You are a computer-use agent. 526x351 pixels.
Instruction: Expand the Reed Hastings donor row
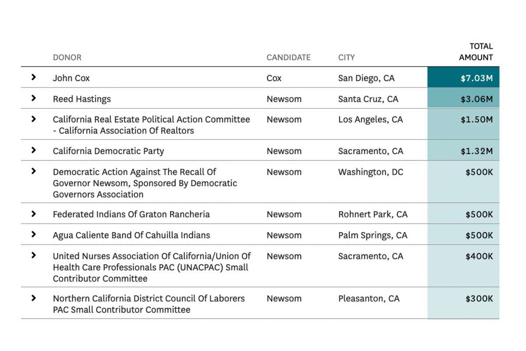pyautogui.click(x=34, y=99)
